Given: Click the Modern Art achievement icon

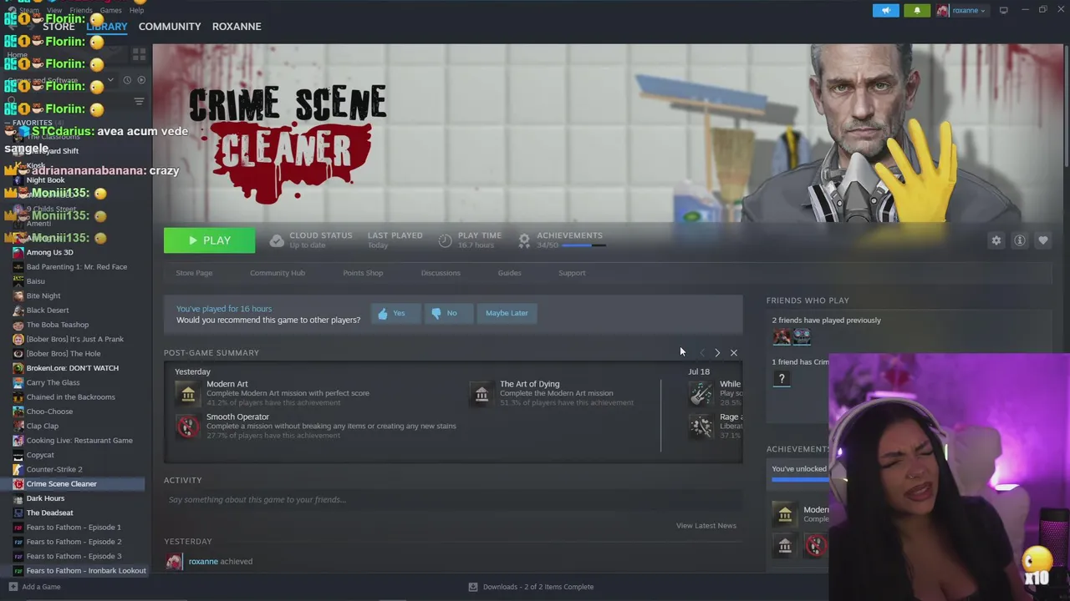Looking at the screenshot, I should click(x=188, y=393).
